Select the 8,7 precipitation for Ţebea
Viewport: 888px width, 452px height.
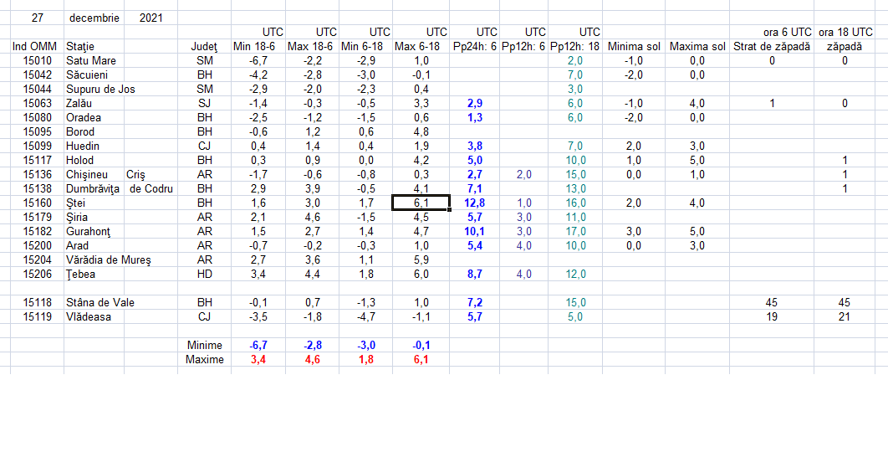point(475,274)
